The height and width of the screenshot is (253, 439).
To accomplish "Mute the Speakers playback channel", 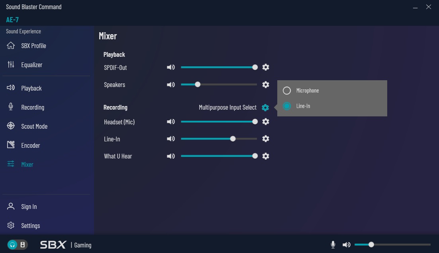I will click(x=171, y=85).
